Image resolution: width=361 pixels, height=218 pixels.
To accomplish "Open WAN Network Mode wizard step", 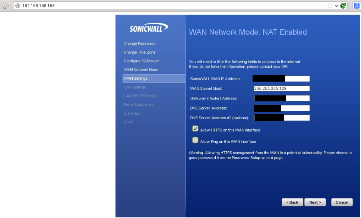I will pos(141,70).
